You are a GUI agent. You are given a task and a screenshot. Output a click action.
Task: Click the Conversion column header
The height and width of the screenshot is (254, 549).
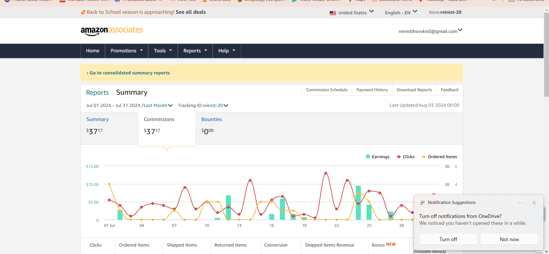[x=276, y=245]
